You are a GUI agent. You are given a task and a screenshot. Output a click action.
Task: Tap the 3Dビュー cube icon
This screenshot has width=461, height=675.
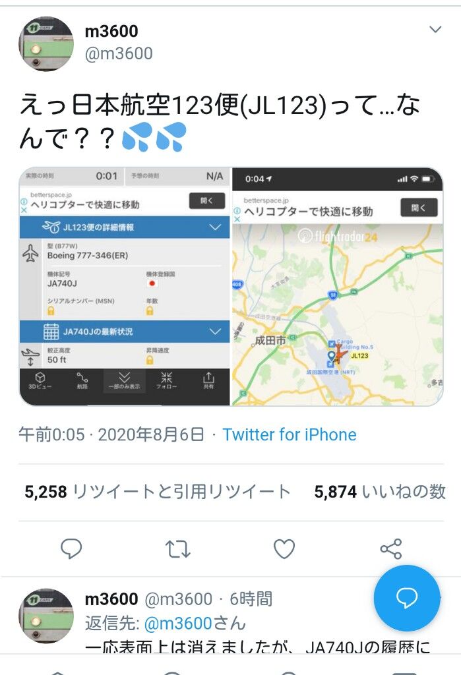40,380
